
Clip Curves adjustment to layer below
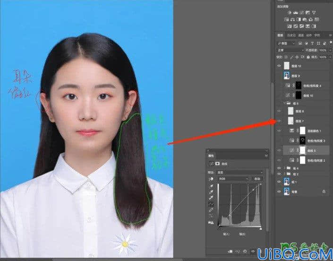click(230, 252)
